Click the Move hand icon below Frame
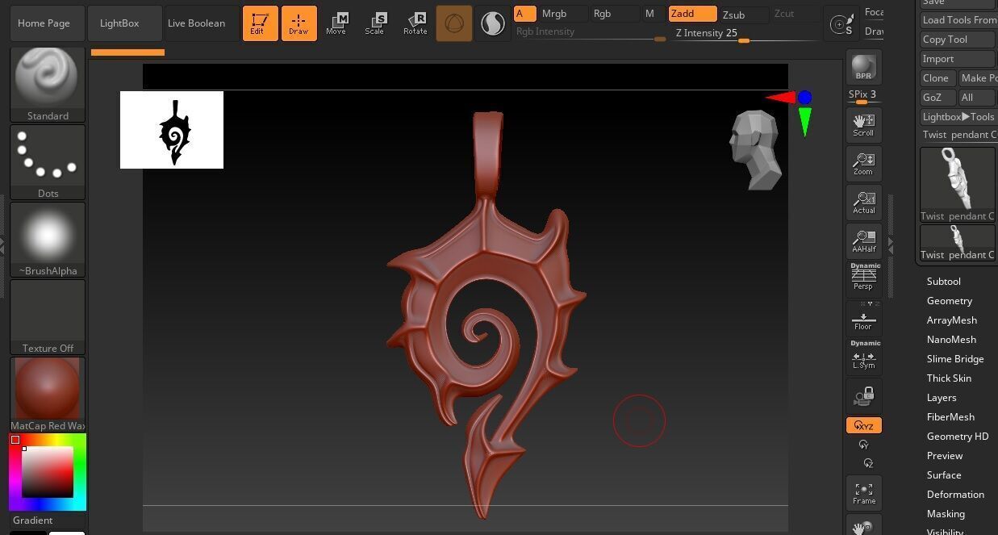 click(863, 526)
